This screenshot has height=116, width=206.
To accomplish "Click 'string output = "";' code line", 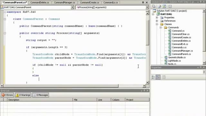I will pos(41,40).
